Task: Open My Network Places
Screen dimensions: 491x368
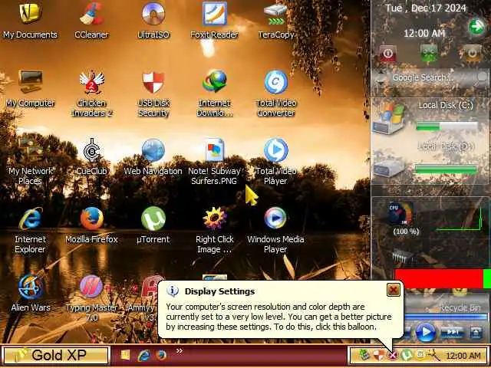Action: tap(30, 162)
